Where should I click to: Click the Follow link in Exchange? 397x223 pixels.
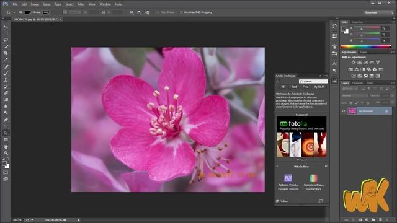pyautogui.click(x=282, y=201)
